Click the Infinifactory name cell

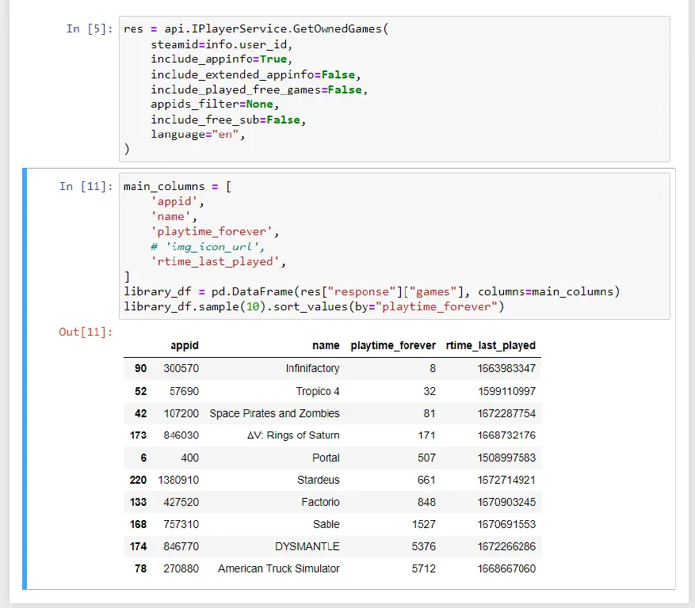pos(312,368)
